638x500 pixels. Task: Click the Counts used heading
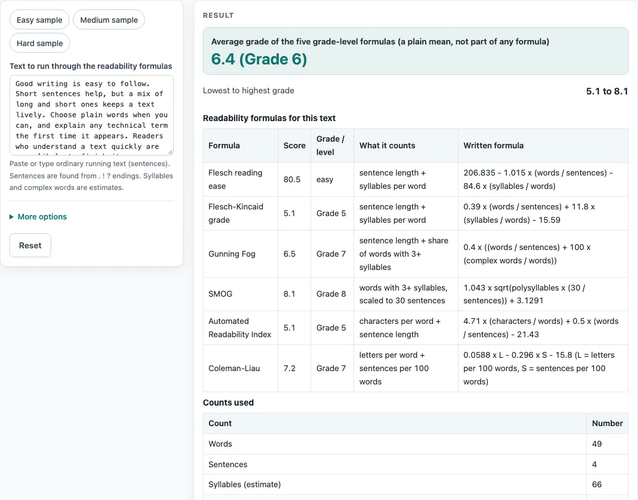[x=228, y=403]
